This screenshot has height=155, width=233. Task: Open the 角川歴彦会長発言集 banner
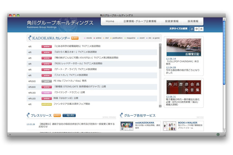[x=184, y=87]
